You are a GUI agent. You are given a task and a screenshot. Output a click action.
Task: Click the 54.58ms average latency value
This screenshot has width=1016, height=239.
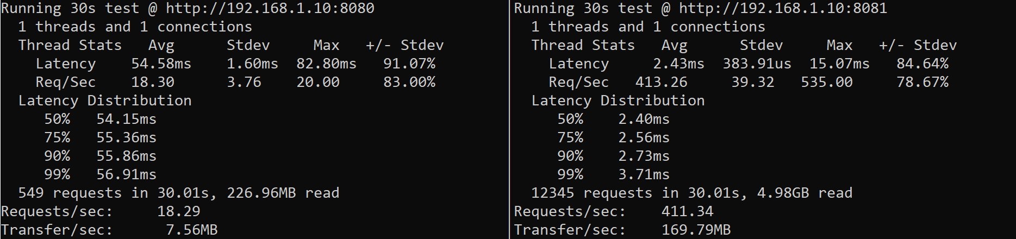(x=161, y=64)
